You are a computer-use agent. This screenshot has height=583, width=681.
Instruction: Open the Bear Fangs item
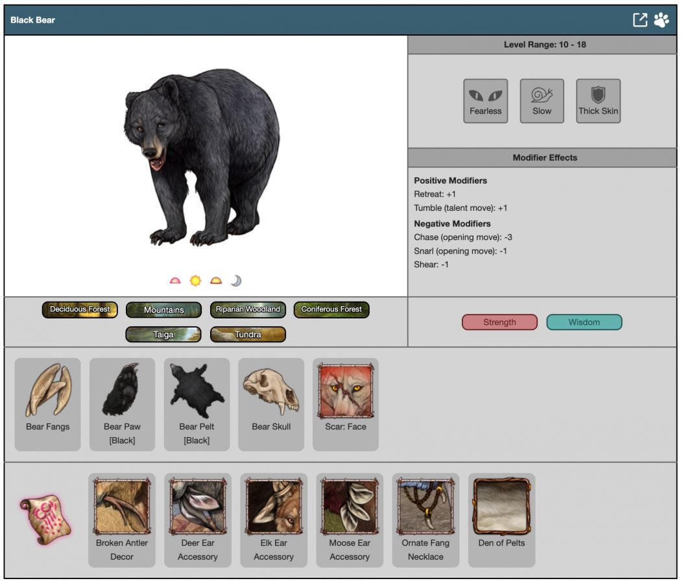point(48,403)
